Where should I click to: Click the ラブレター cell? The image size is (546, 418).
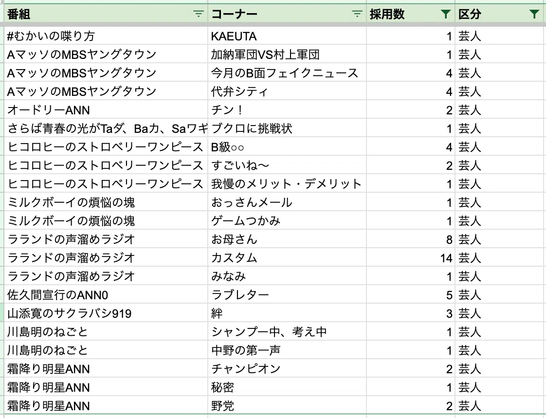(x=287, y=295)
